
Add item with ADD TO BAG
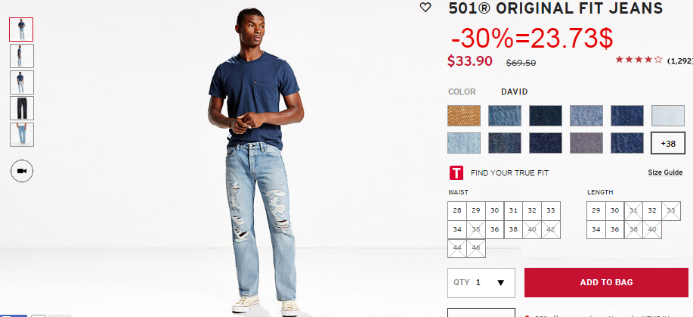pyautogui.click(x=606, y=282)
